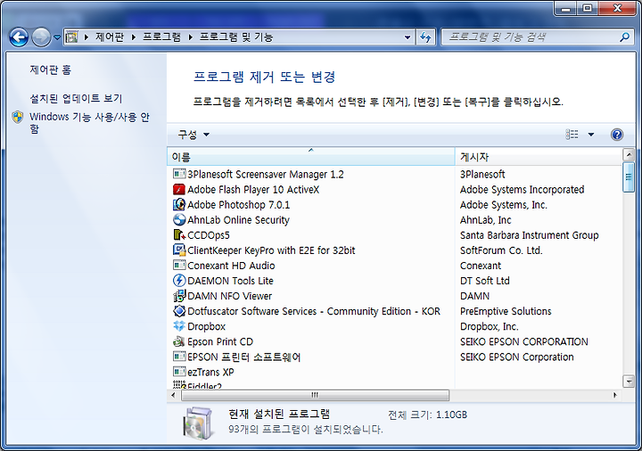Screen dimensions: 642x451
Task: Sort by the 게시자 column header
Action: [539, 157]
